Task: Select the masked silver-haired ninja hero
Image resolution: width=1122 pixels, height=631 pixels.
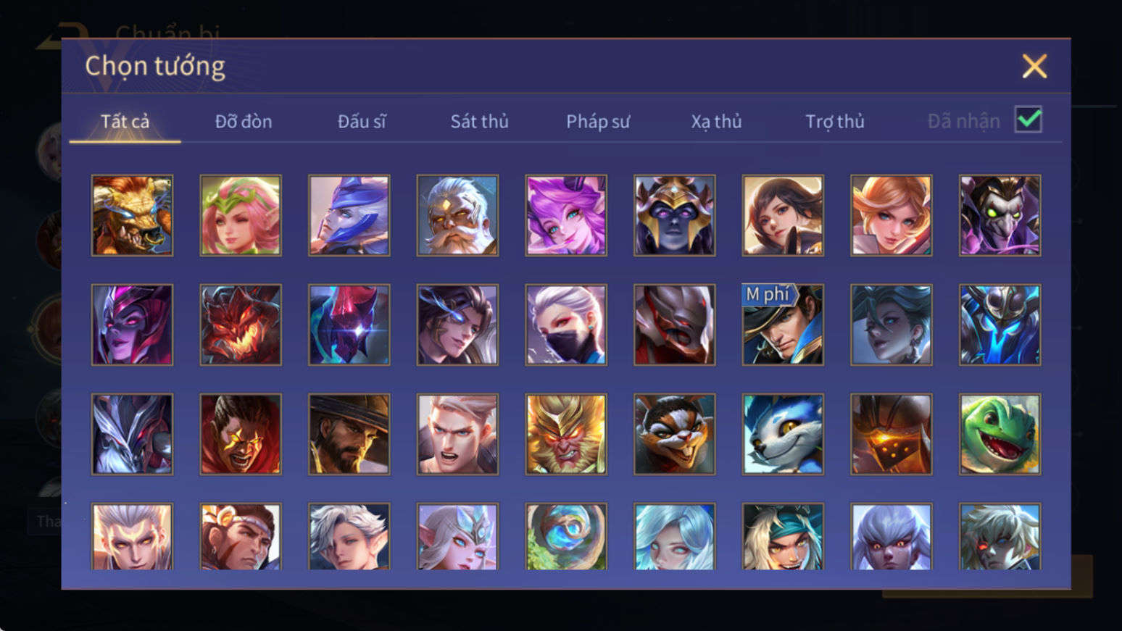Action: click(x=566, y=325)
